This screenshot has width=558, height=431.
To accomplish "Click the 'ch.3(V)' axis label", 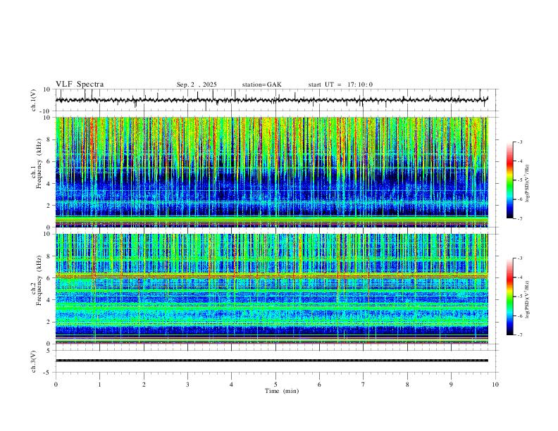I will pyautogui.click(x=34, y=361).
